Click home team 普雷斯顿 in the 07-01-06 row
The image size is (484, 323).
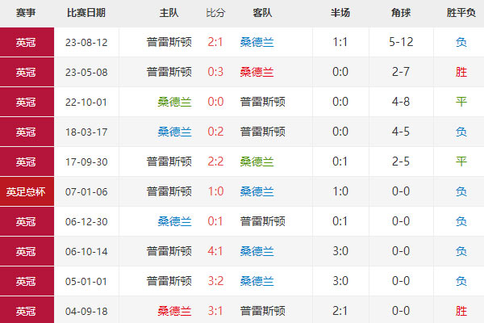tap(169, 191)
